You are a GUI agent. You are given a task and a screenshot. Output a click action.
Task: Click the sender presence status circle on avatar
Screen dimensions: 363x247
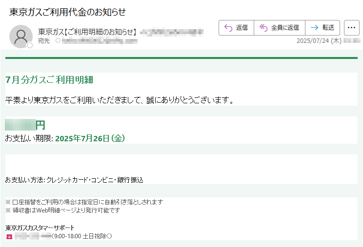30,45
